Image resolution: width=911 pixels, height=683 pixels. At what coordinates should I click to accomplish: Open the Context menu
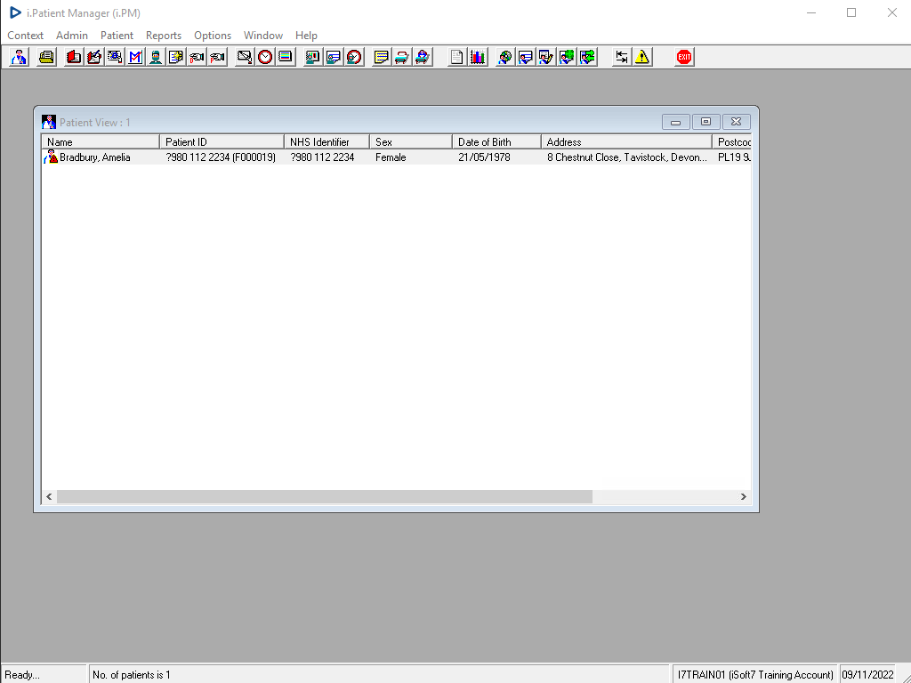(x=26, y=36)
